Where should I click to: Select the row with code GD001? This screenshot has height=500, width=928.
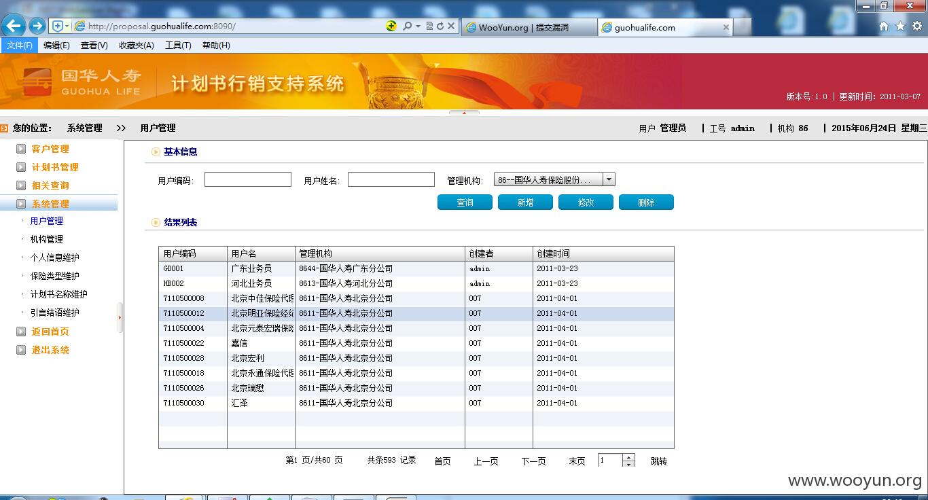coord(416,268)
